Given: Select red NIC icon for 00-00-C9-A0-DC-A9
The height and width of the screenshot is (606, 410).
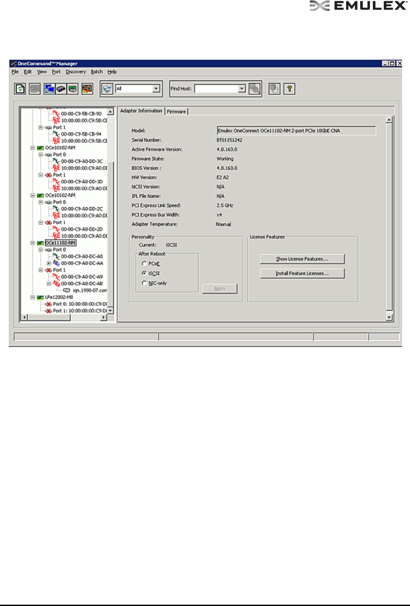Looking at the screenshot, I should click(56, 277).
